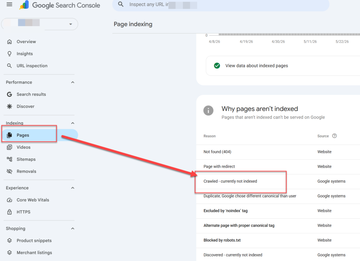Click the Discover asterisk icon

9,106
